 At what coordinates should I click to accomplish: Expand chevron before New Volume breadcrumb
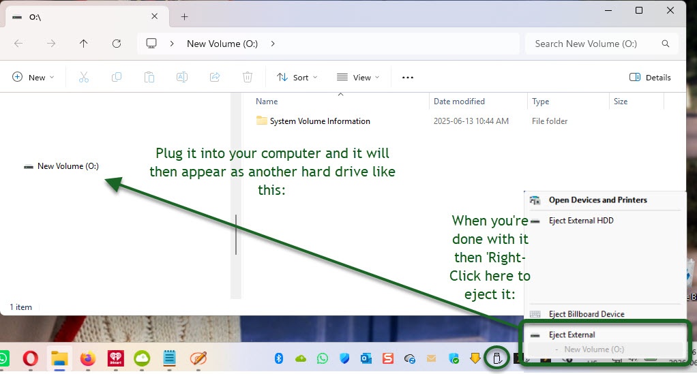coord(172,44)
